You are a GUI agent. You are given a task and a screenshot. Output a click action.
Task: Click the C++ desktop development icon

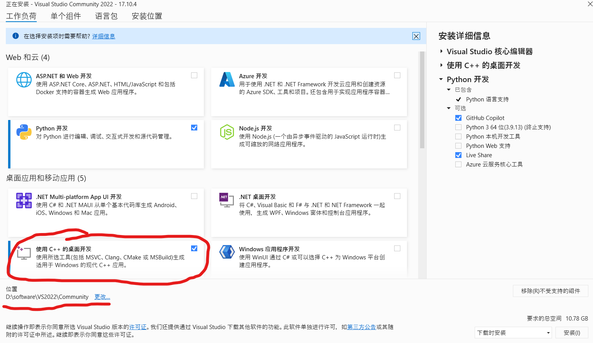(x=24, y=252)
